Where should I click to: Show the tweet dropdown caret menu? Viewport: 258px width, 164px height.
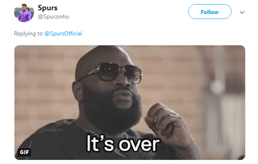pyautogui.click(x=242, y=12)
